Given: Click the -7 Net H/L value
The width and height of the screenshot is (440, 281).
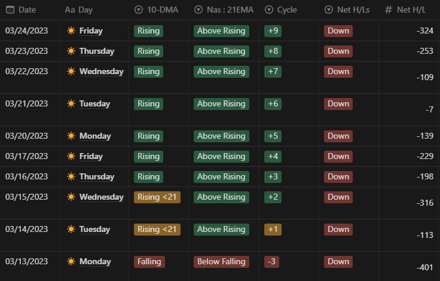Looking at the screenshot, I should tap(430, 109).
